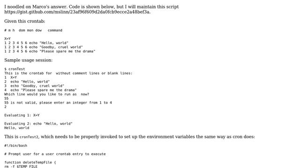The image size is (300, 168).
Task: Click the crontab line 'Goodby, cruel world'
Action: click(44, 47)
